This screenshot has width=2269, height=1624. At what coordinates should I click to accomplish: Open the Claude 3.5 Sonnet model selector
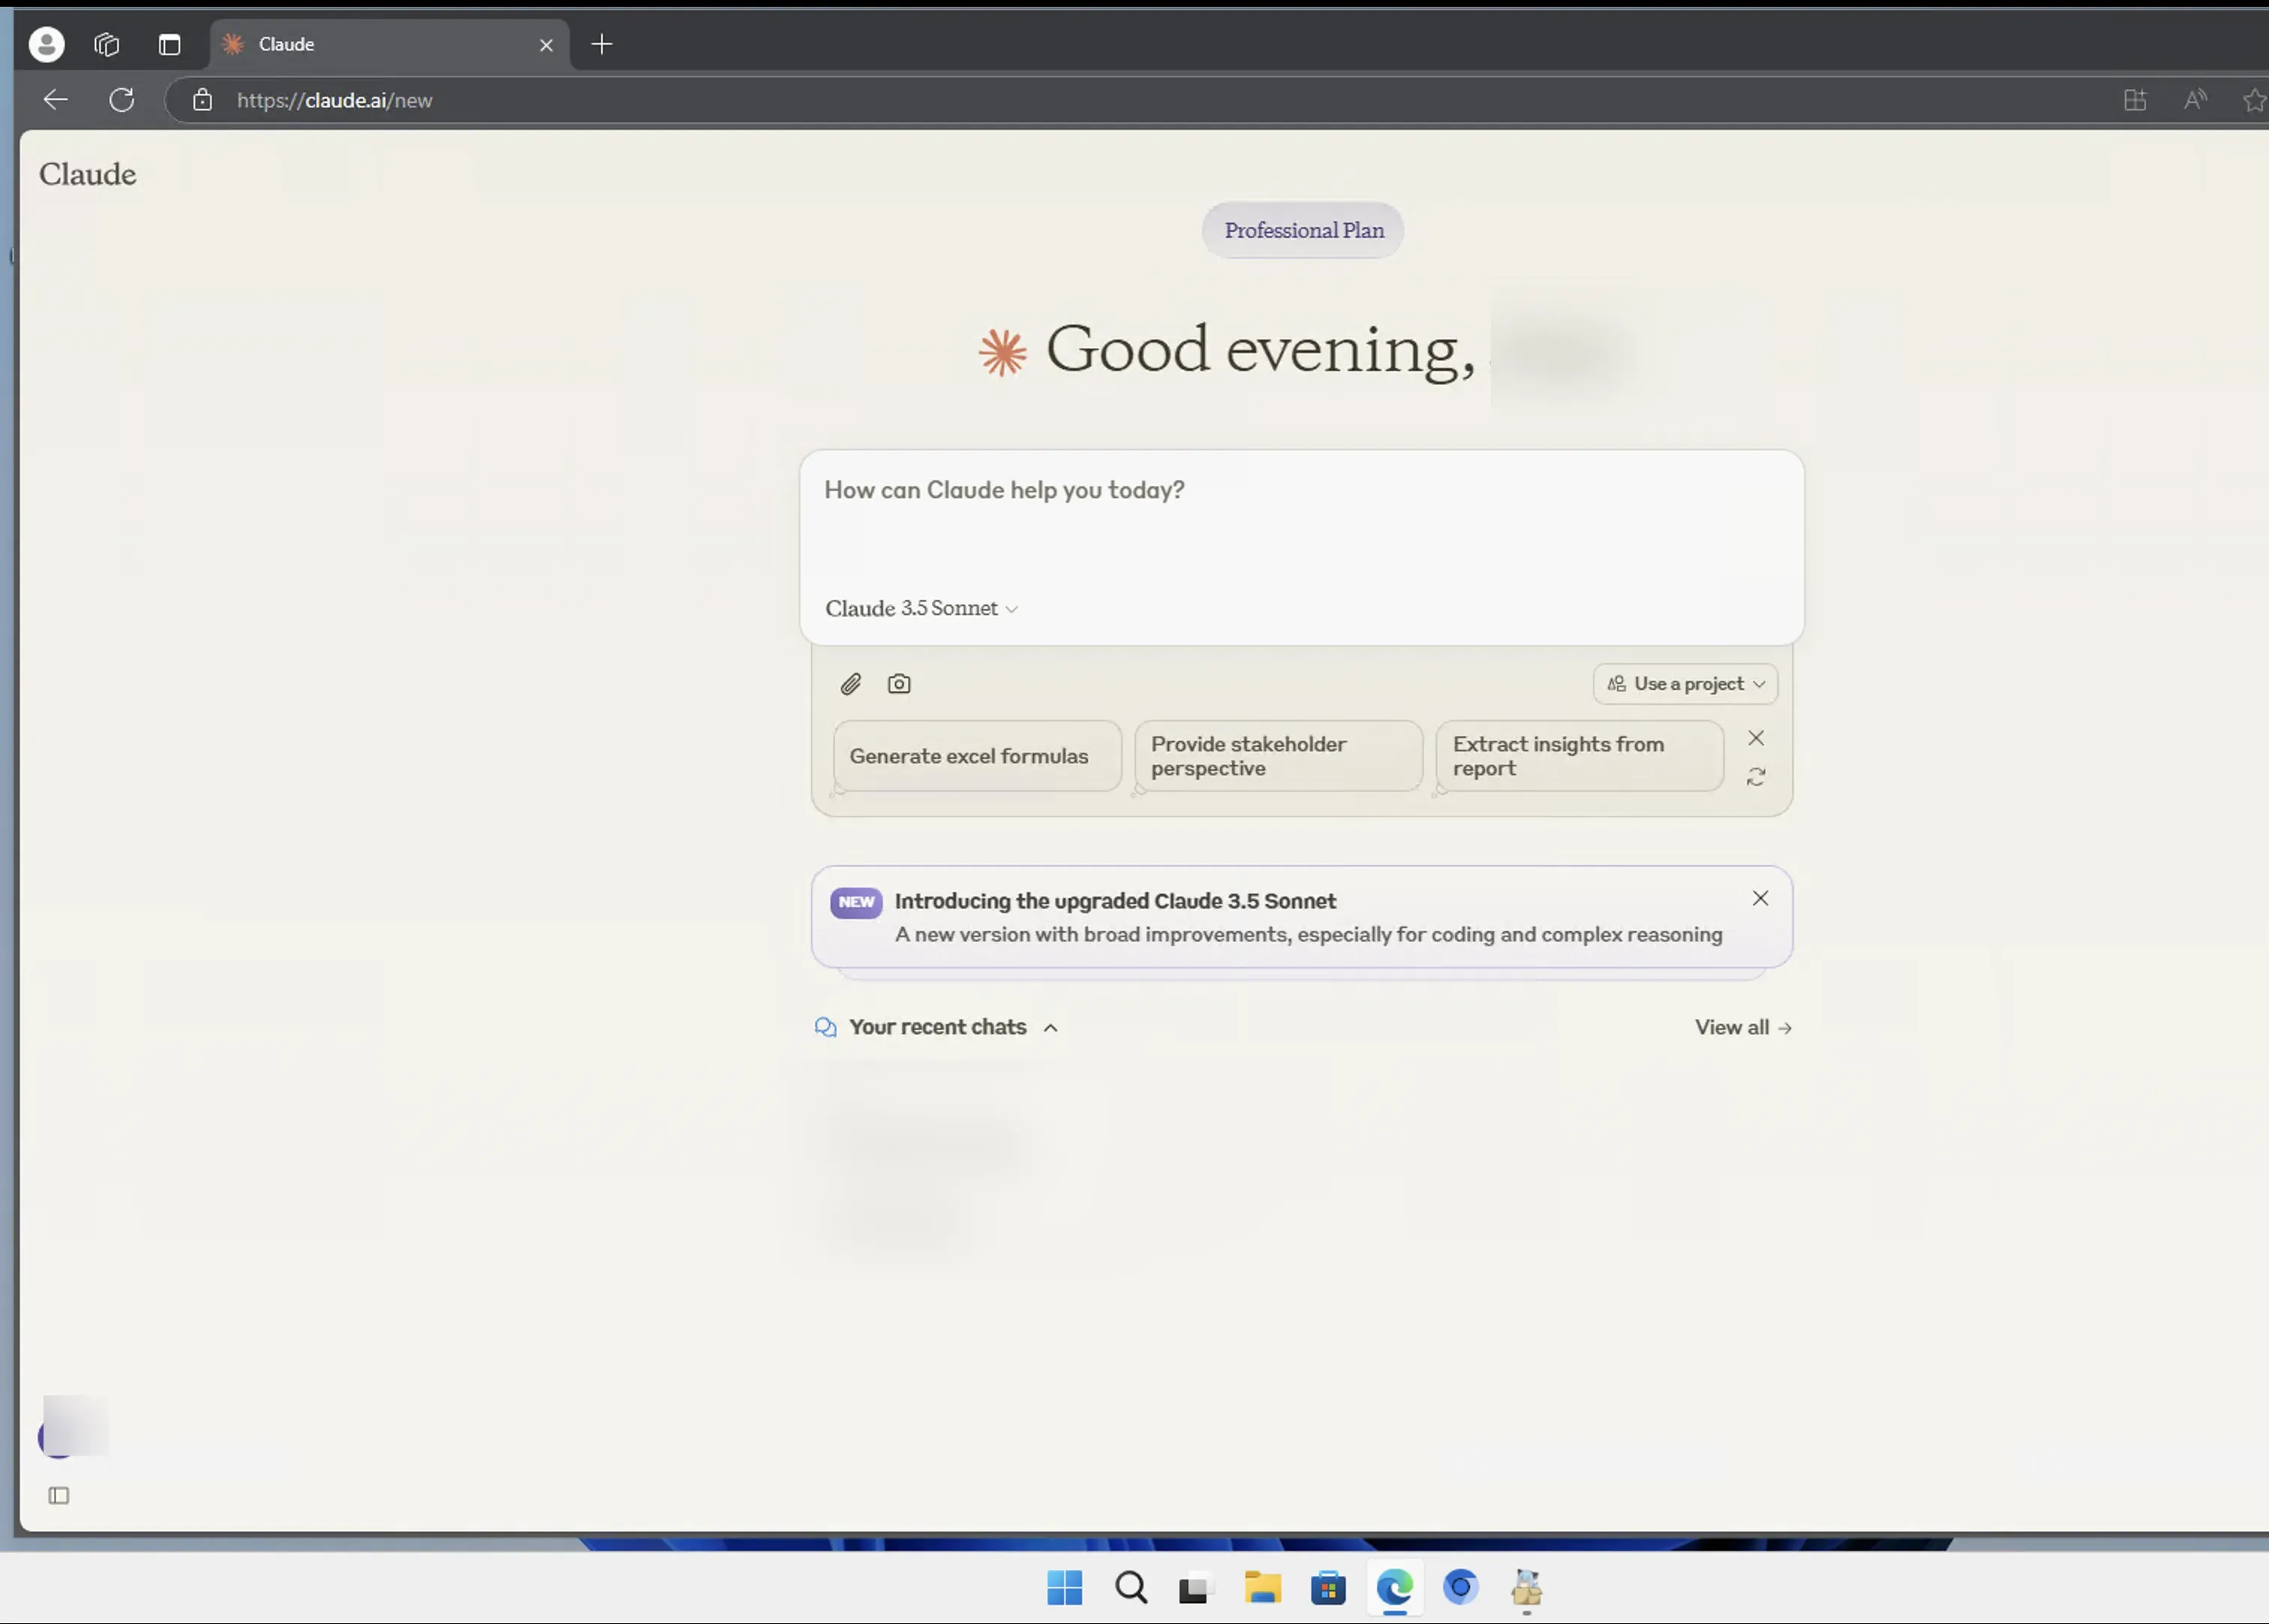(x=922, y=608)
